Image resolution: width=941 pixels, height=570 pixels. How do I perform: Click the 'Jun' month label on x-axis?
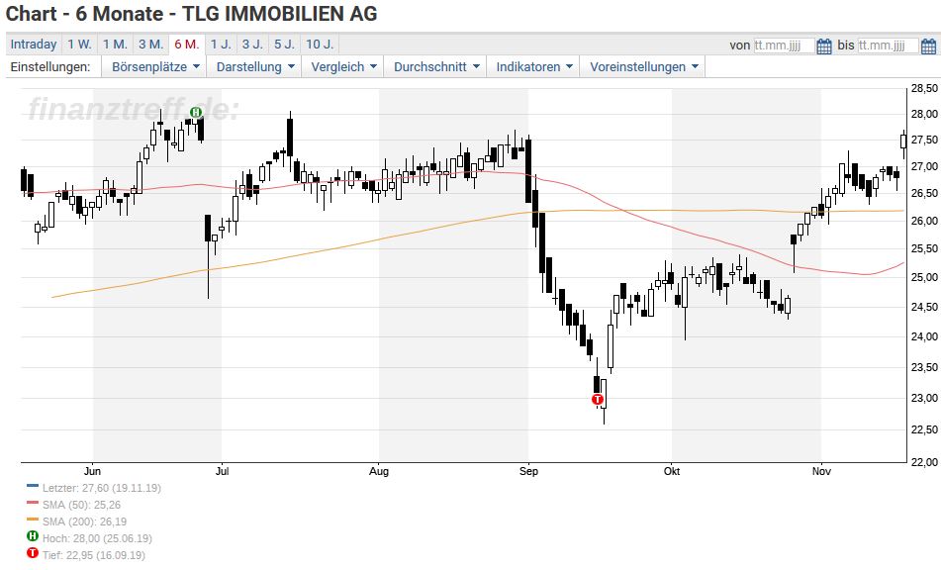click(92, 471)
